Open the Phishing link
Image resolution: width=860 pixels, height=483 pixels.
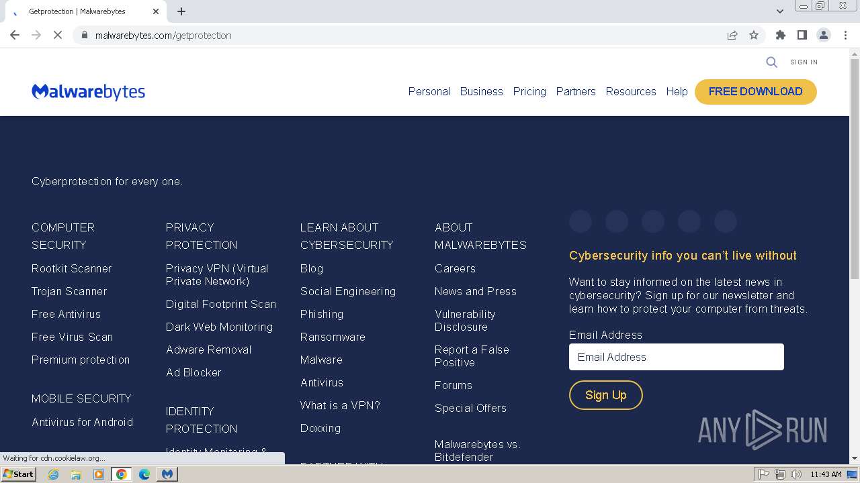point(322,314)
